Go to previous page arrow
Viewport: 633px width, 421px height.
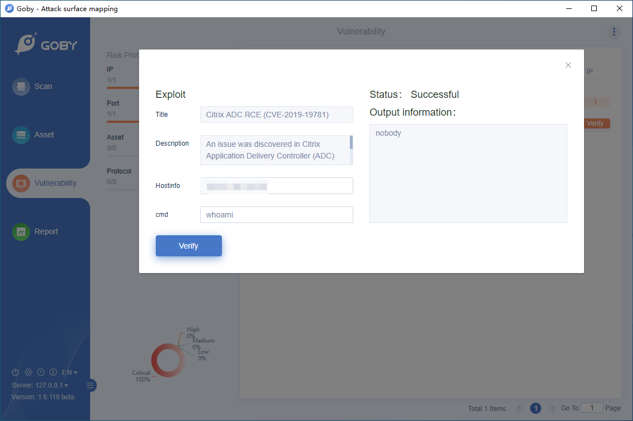[520, 408]
